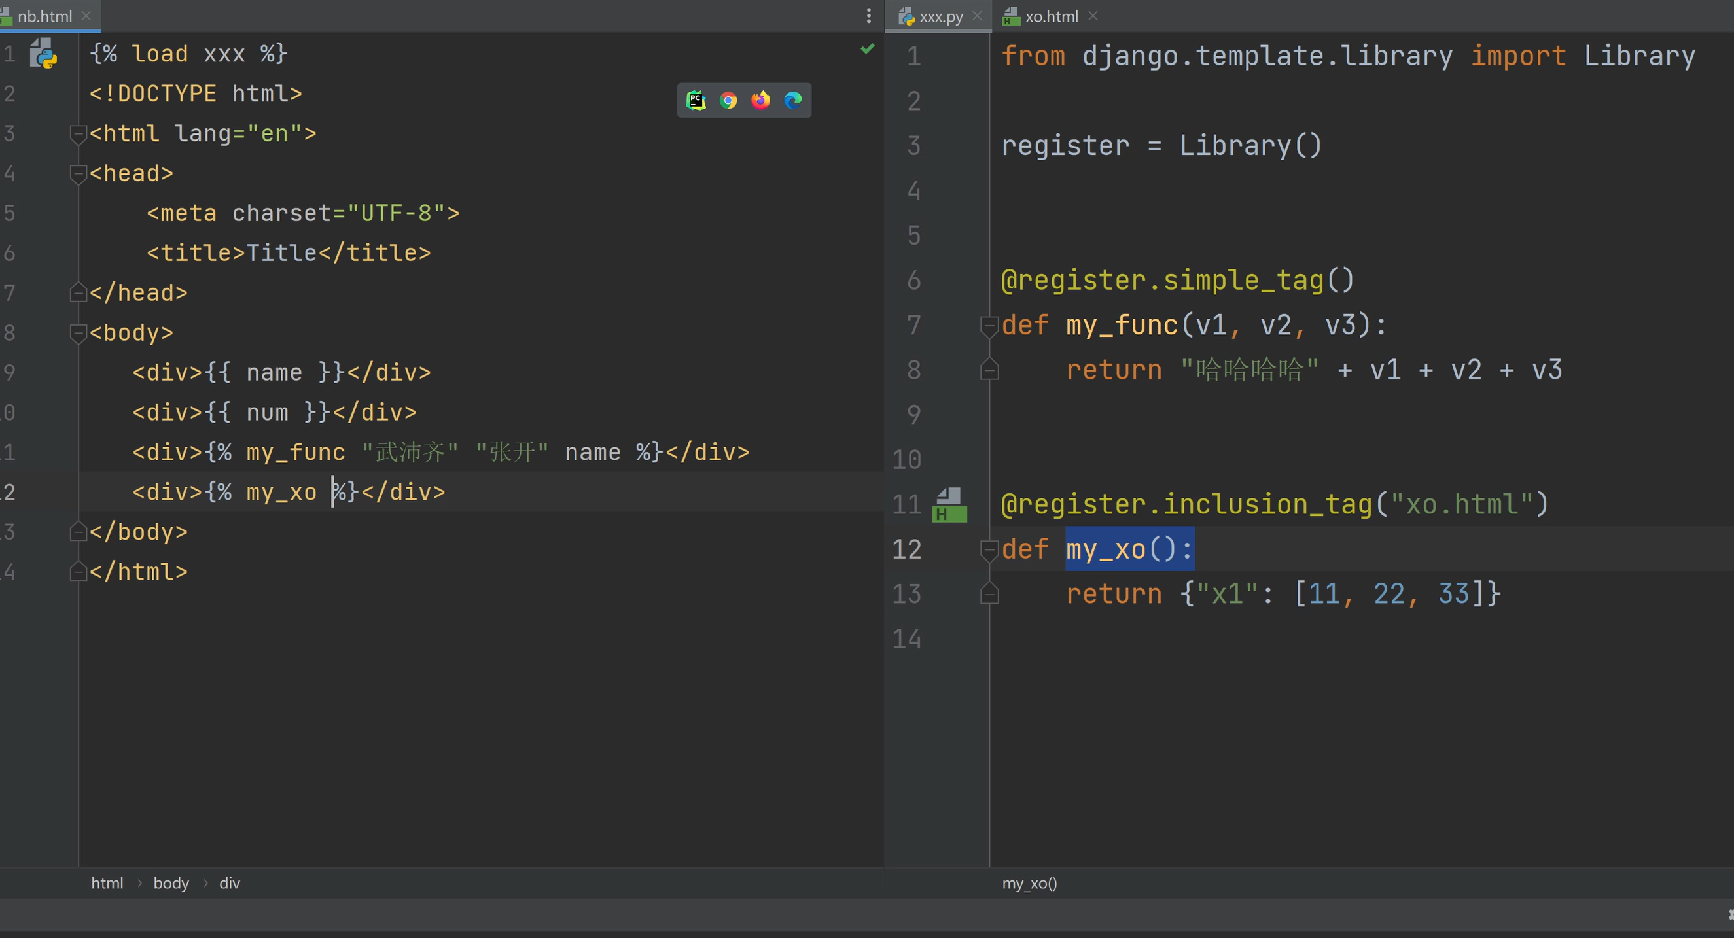This screenshot has height=938, width=1734.
Task: Open preview in PyCharm built-in browser
Action: tap(696, 100)
